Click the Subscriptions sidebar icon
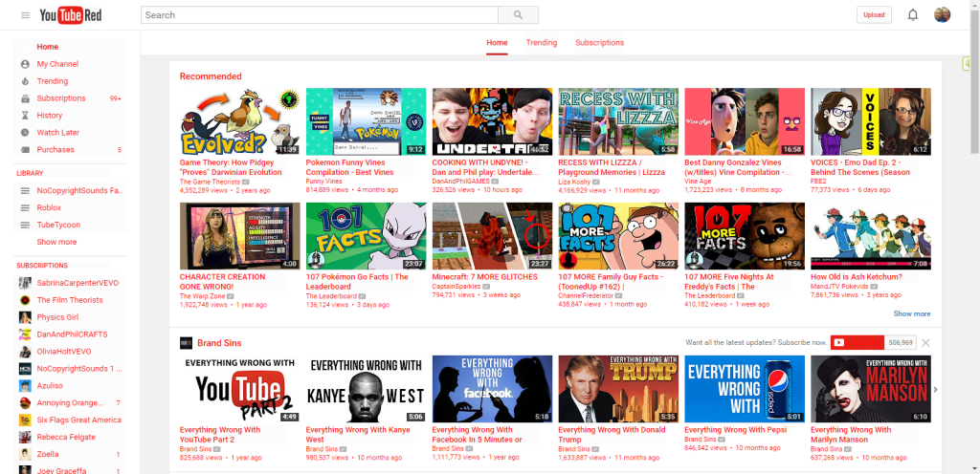Screen dimensions: 980x474 tap(25, 98)
